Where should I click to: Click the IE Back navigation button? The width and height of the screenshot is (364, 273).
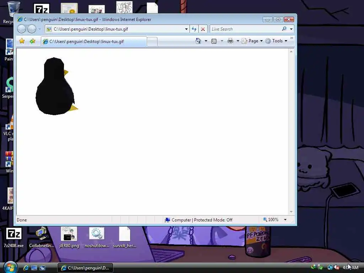click(21, 29)
